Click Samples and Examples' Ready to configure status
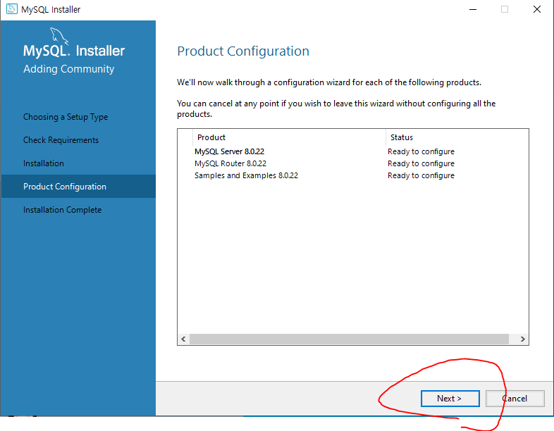Viewport: 554px width, 431px height. [421, 175]
